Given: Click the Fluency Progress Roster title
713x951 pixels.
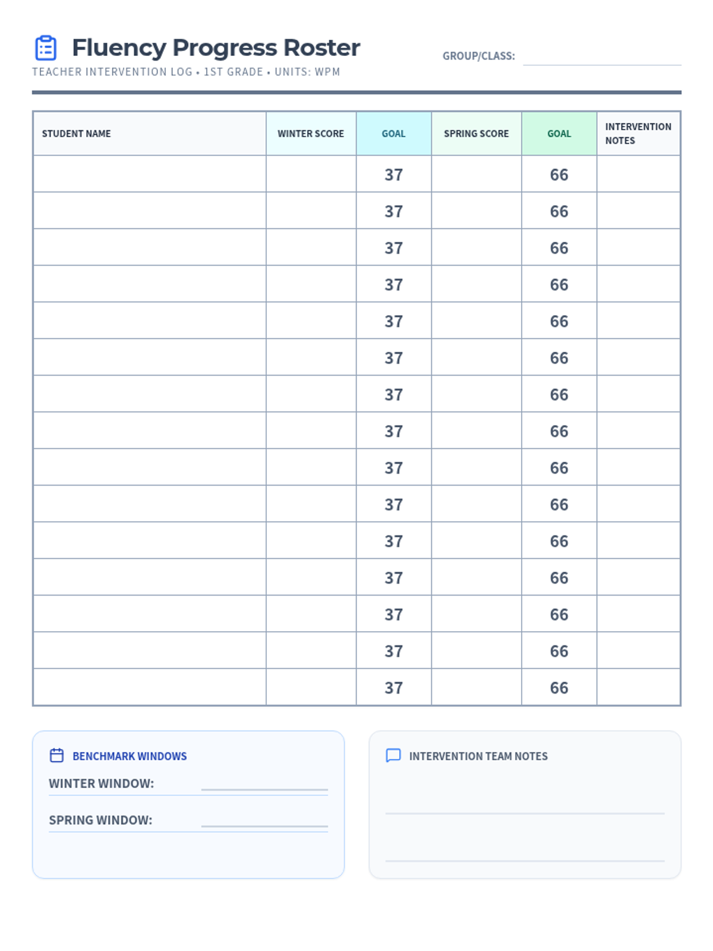Looking at the screenshot, I should coord(216,48).
